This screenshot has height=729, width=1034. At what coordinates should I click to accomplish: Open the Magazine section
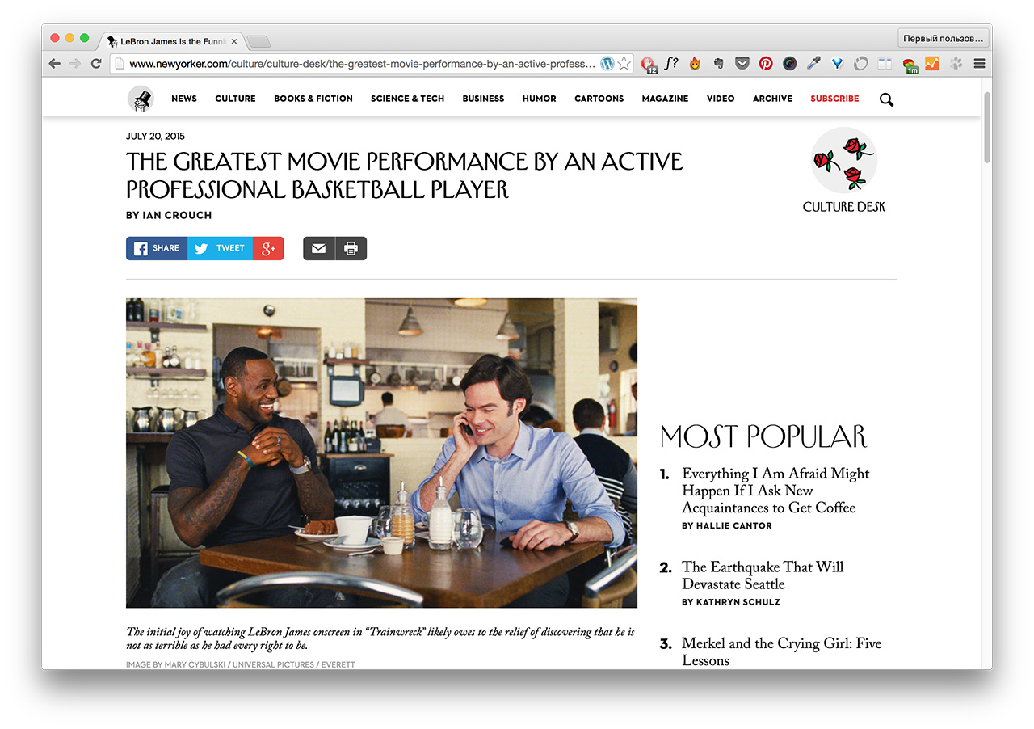(665, 99)
